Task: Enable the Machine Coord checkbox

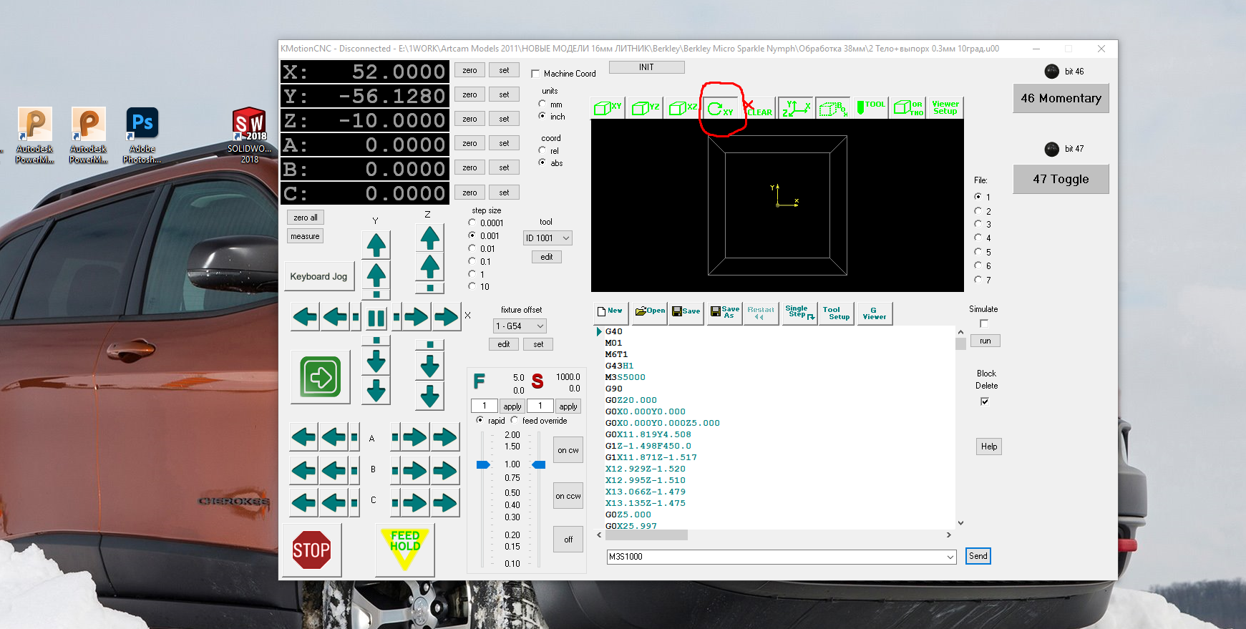Action: 535,74
